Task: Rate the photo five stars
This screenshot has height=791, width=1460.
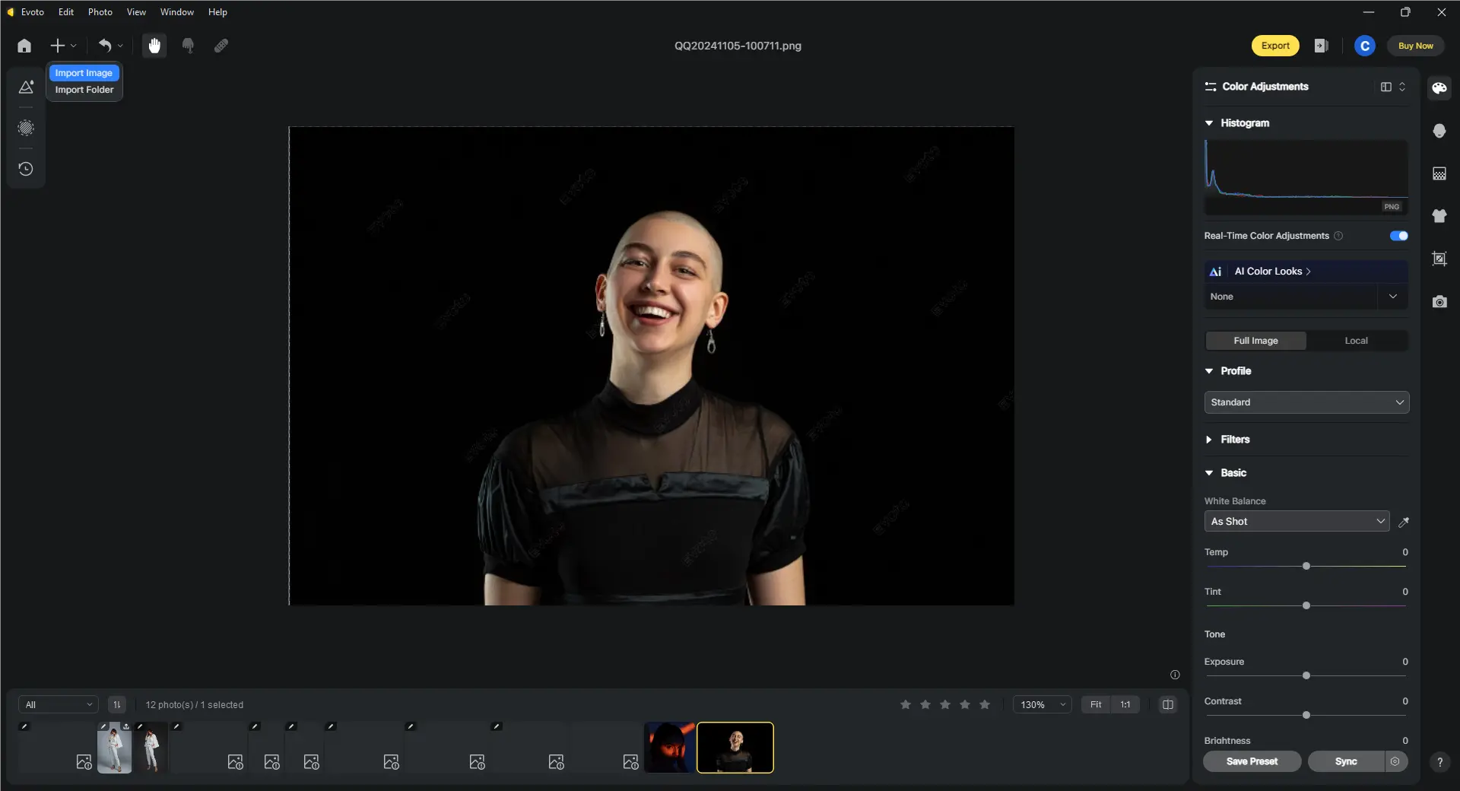Action: [984, 704]
